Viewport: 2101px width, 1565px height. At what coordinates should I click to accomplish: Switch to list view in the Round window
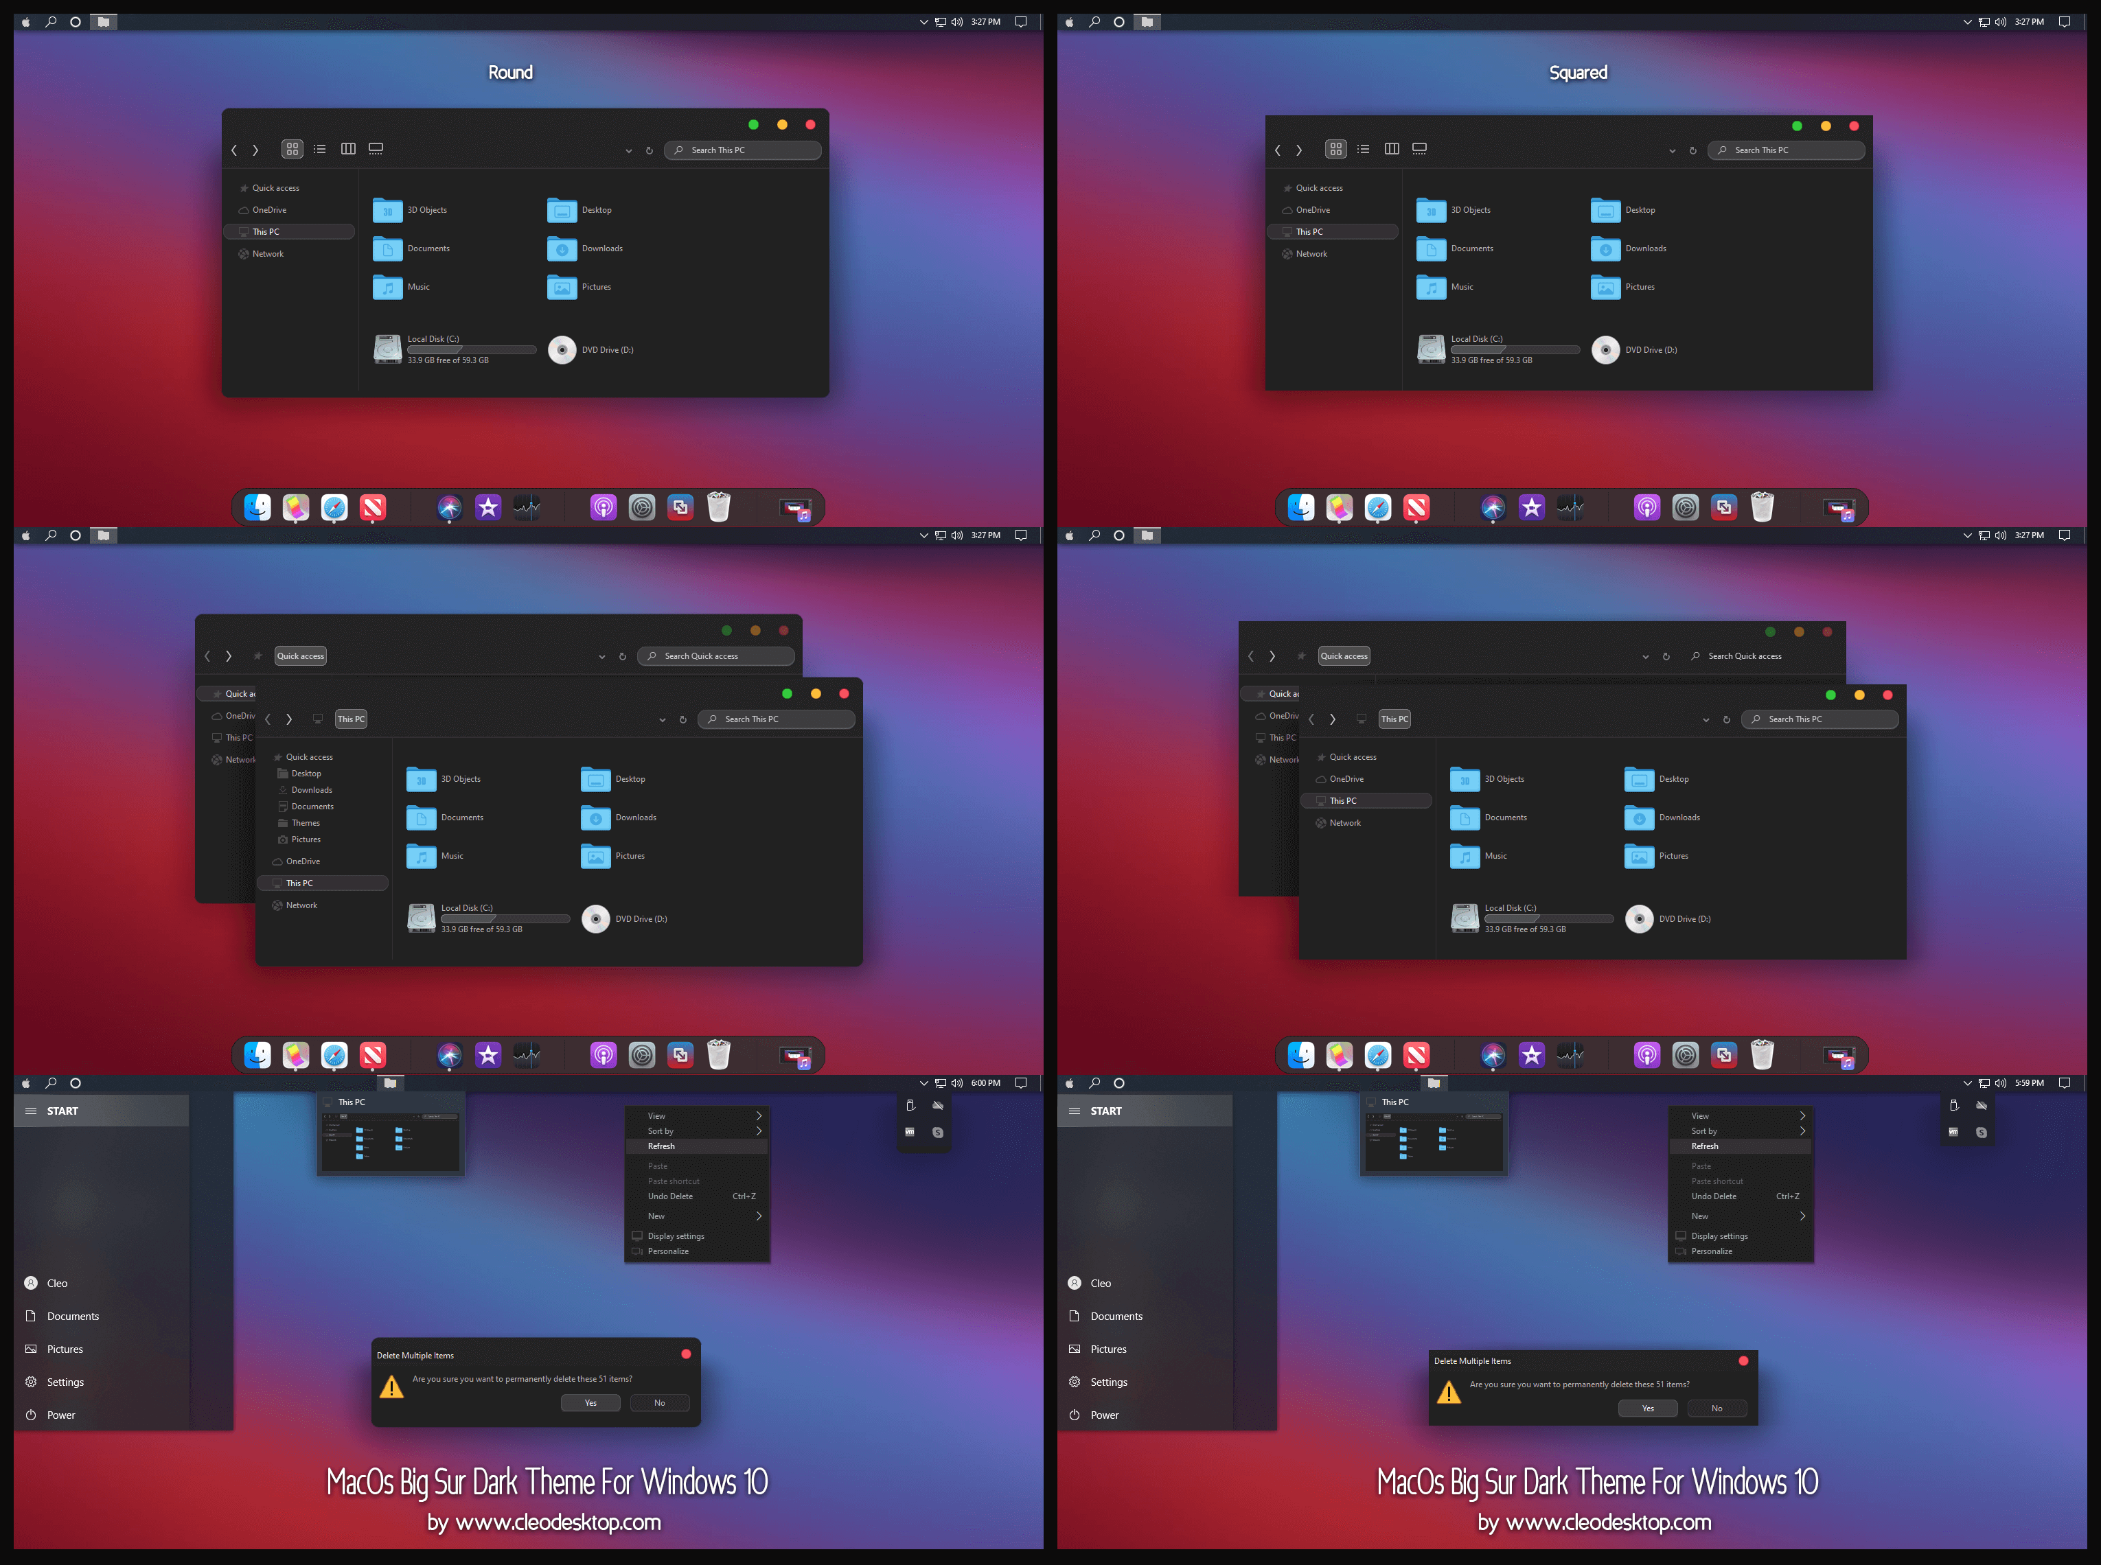coord(321,149)
